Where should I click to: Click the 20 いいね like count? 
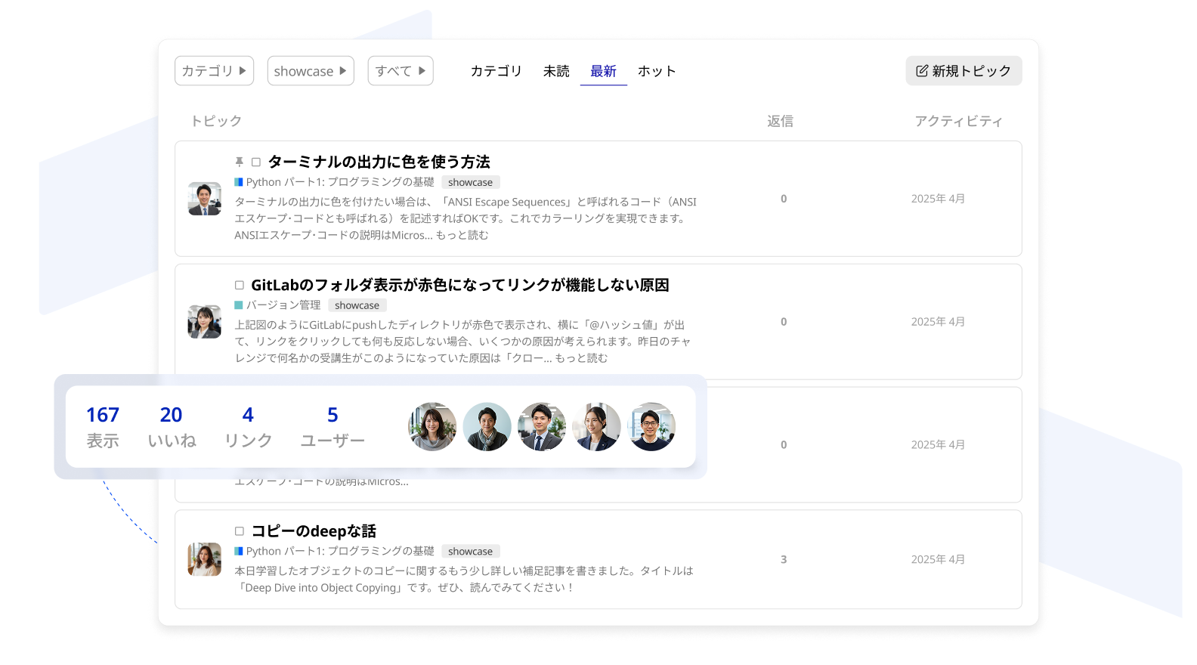(172, 427)
